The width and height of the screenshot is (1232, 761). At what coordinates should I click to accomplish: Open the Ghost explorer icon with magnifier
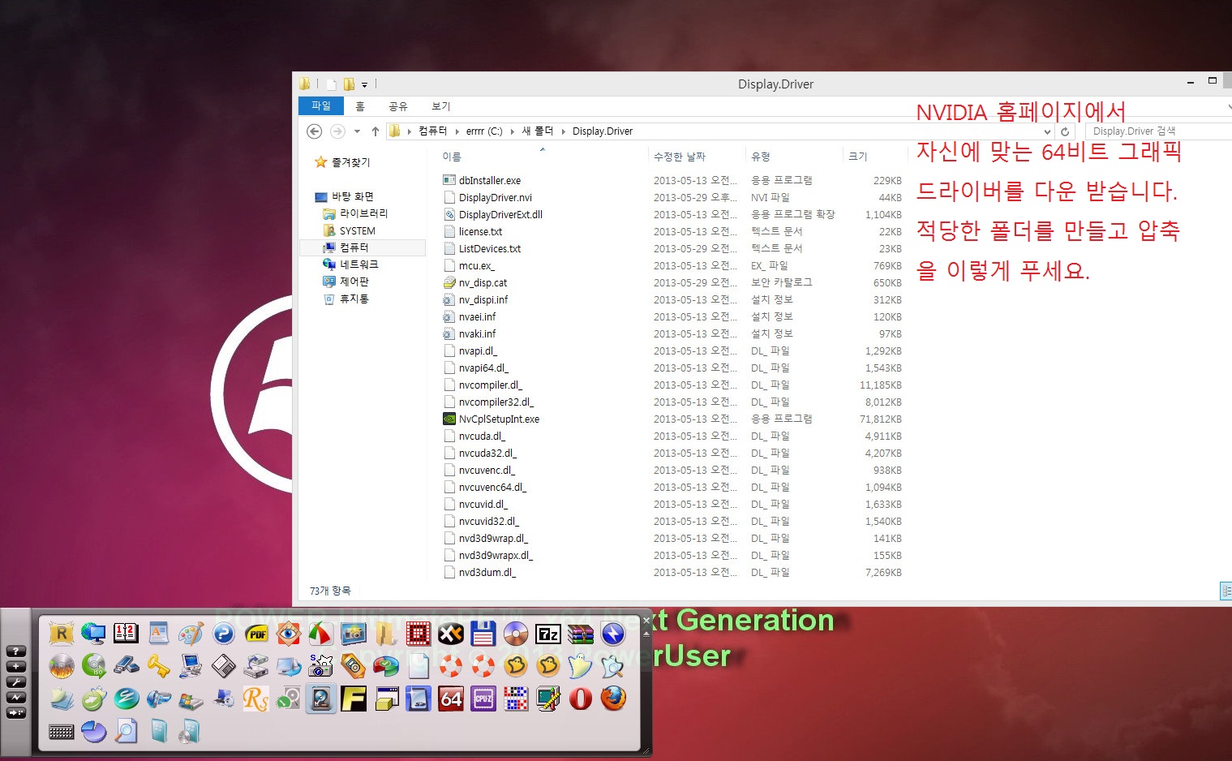point(613,666)
